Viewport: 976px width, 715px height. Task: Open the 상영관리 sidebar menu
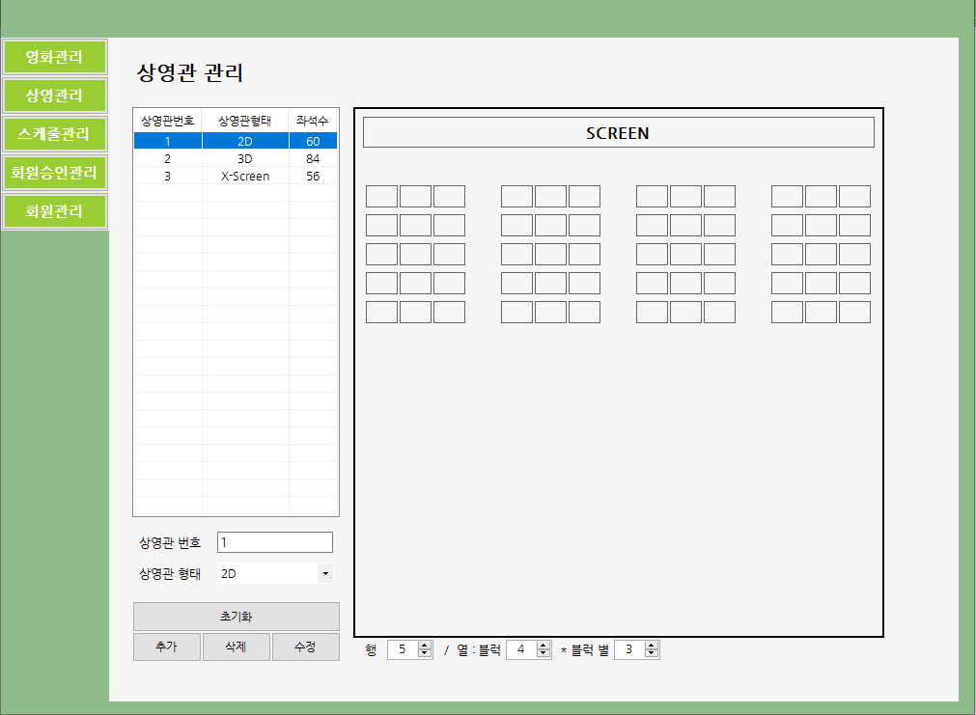(x=54, y=96)
